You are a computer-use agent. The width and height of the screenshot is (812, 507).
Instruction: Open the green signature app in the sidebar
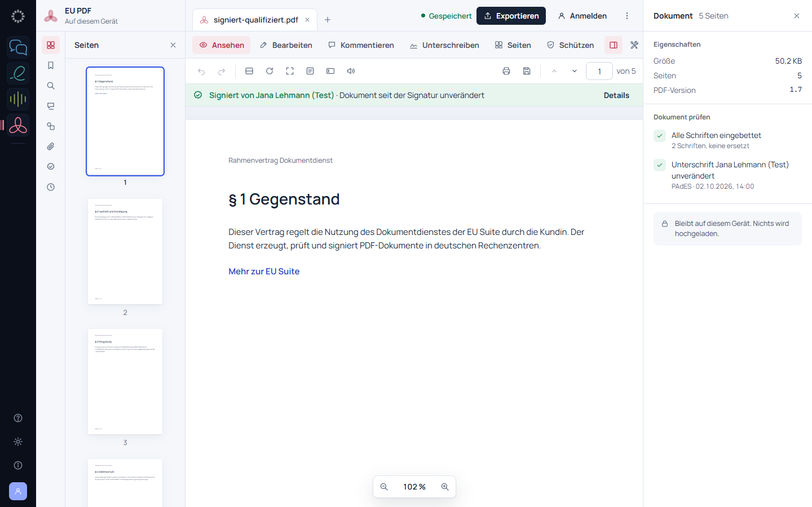pos(18,73)
